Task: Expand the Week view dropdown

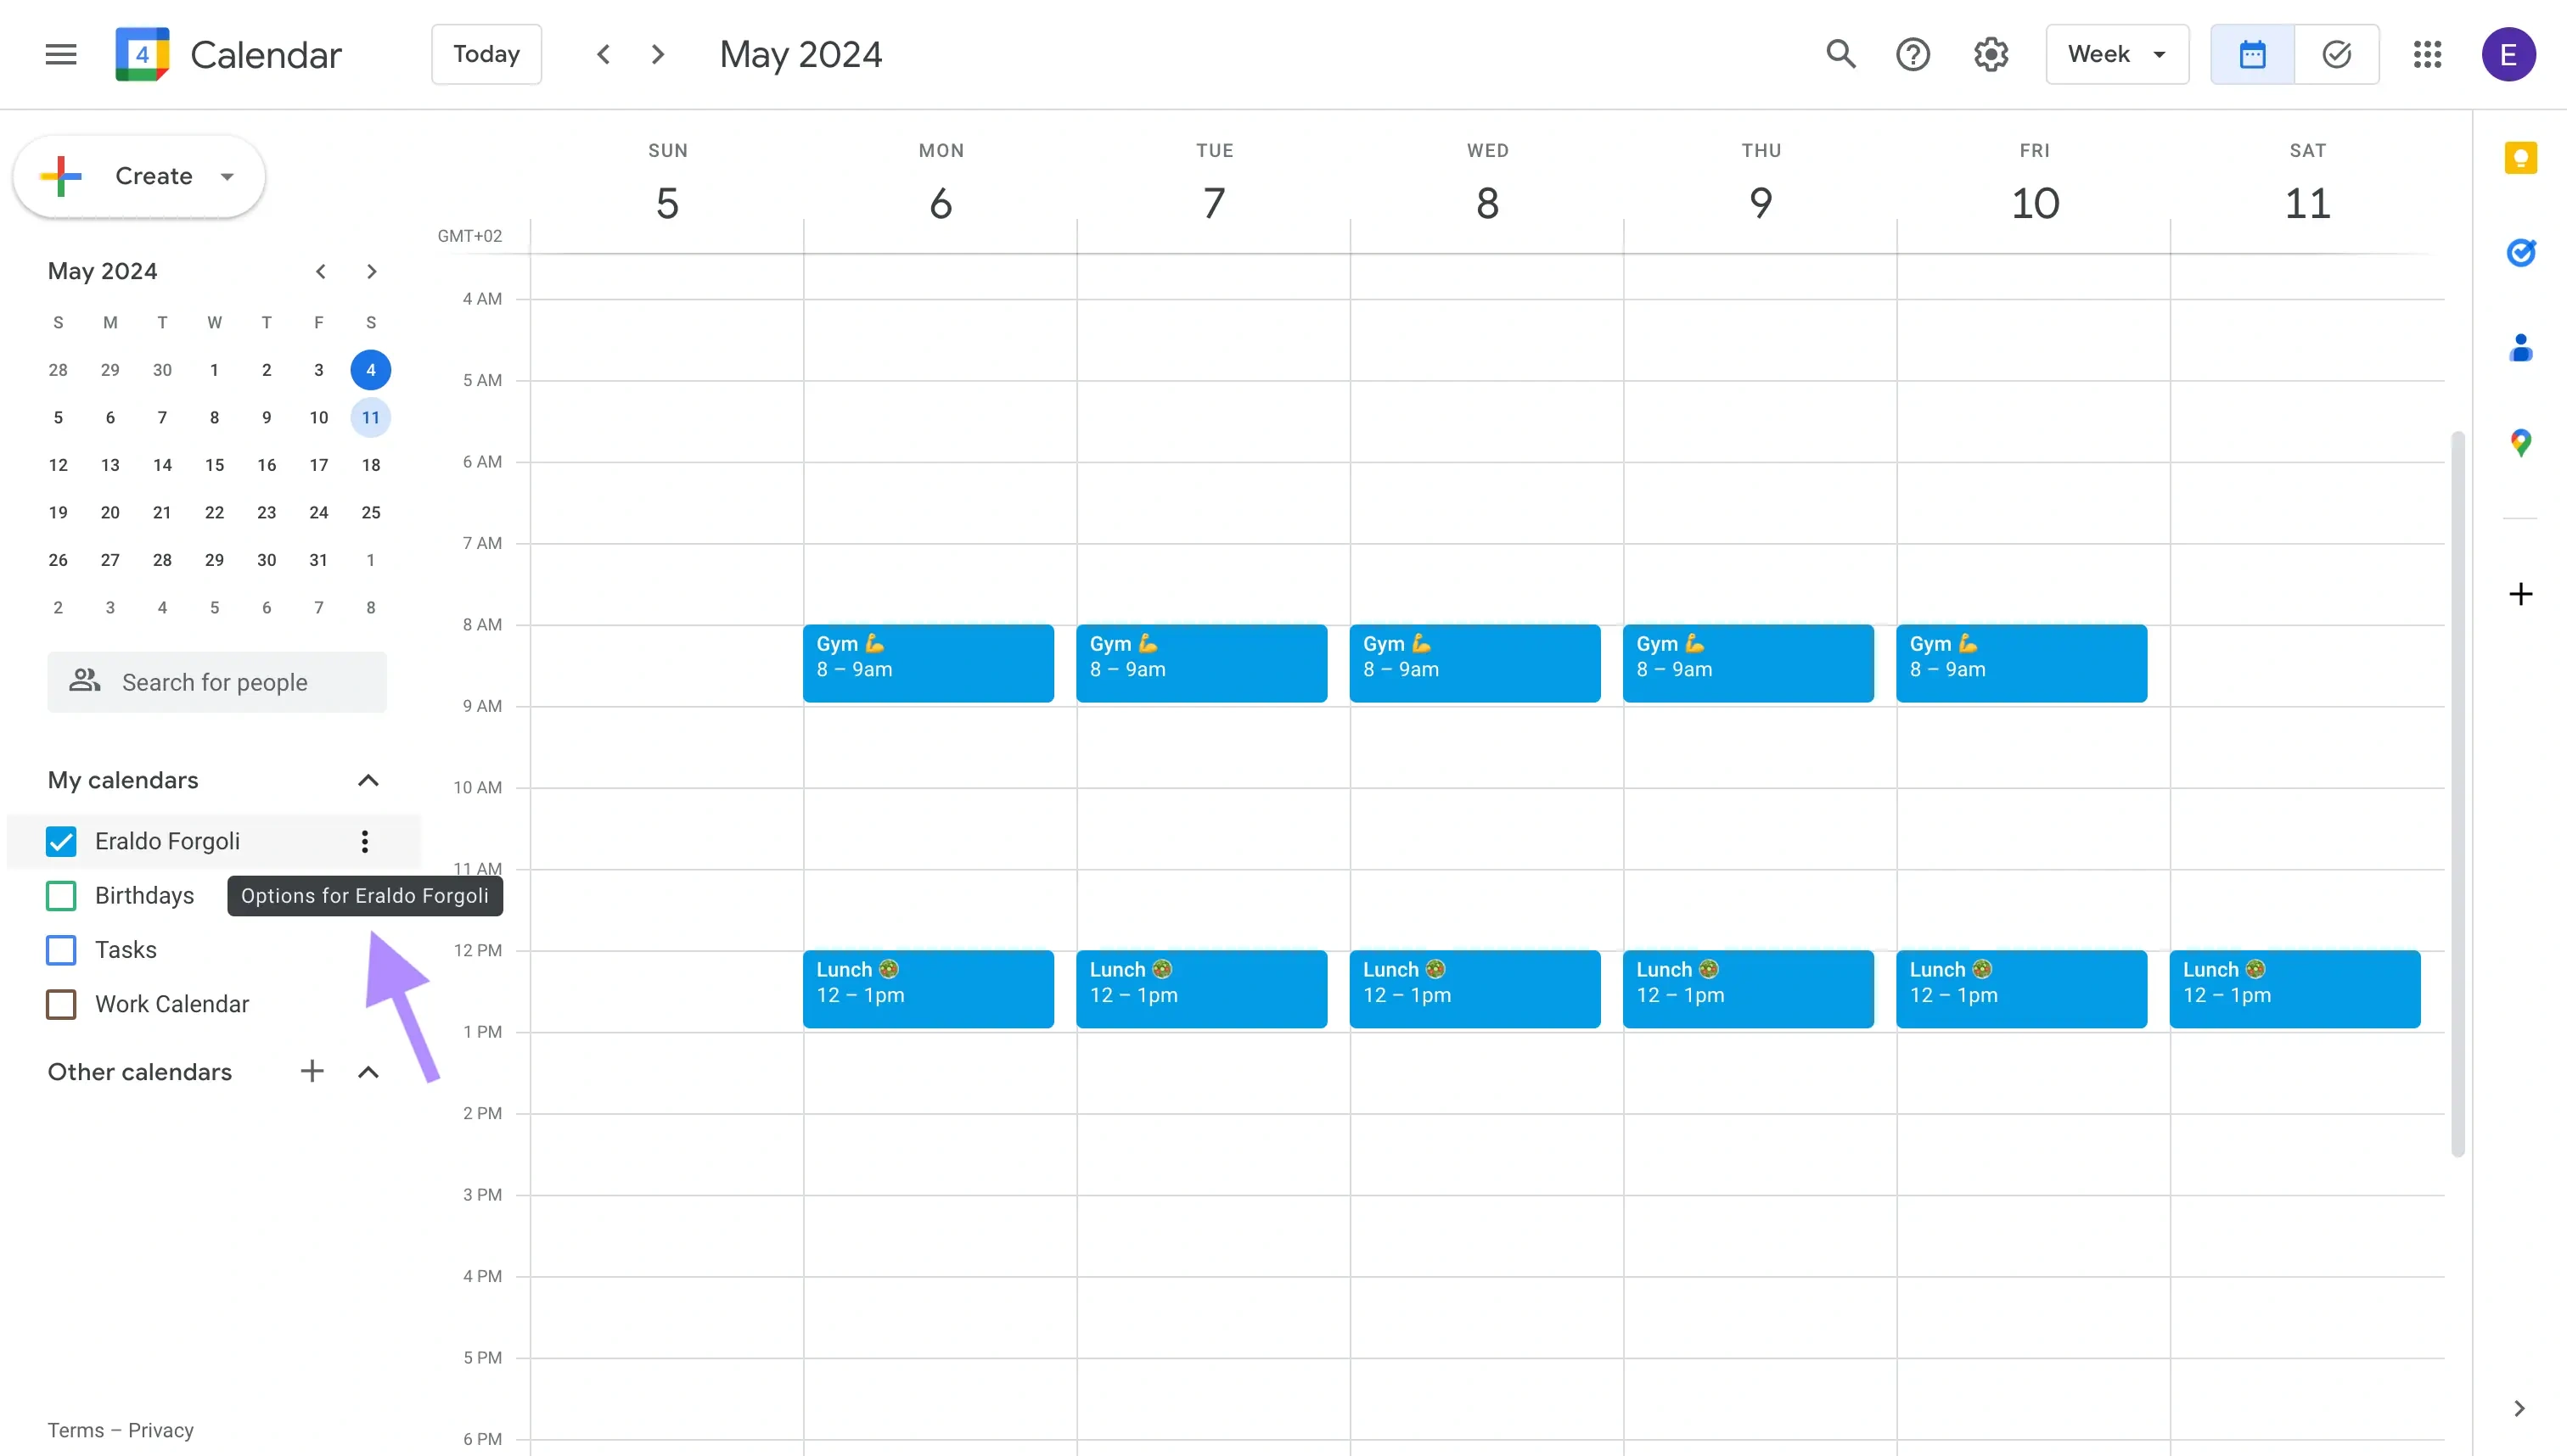Action: pos(2115,54)
